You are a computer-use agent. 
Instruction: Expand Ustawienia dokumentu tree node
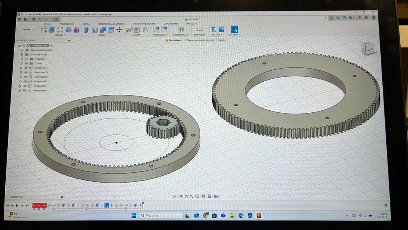pyautogui.click(x=22, y=50)
